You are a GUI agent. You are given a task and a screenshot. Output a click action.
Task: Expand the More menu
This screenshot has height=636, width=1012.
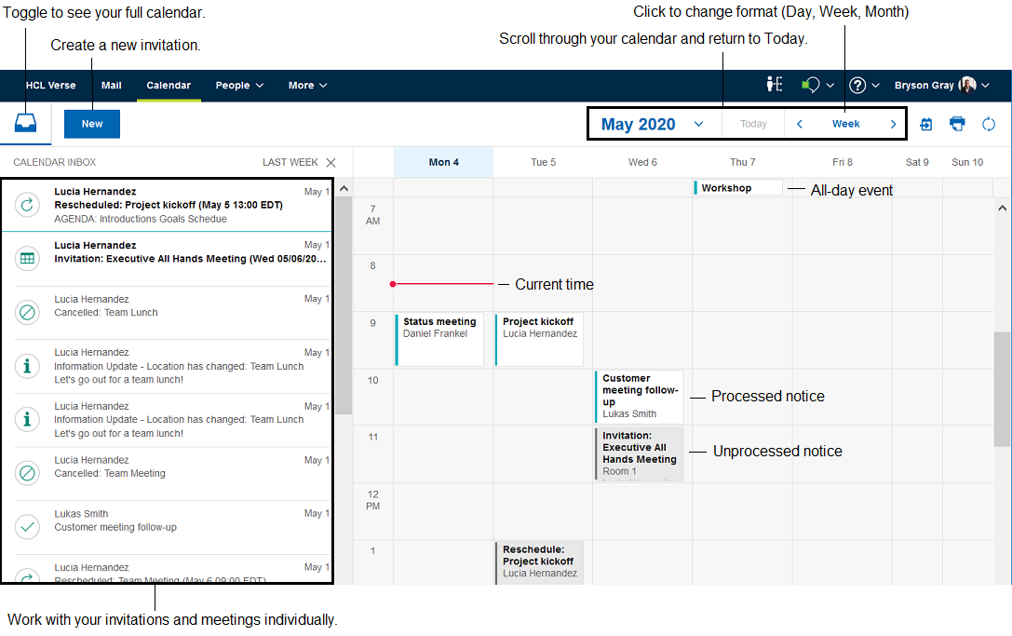(x=307, y=86)
